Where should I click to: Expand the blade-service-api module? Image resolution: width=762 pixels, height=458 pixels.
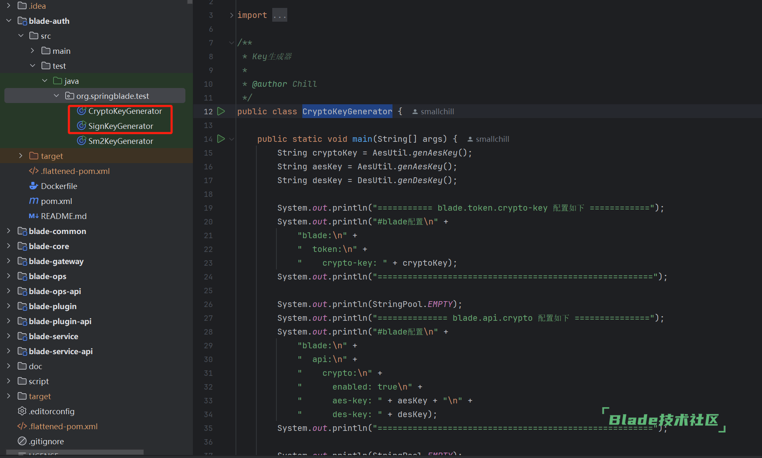click(x=9, y=351)
